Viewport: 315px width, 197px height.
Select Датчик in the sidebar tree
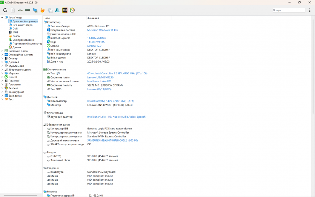pos(17,47)
